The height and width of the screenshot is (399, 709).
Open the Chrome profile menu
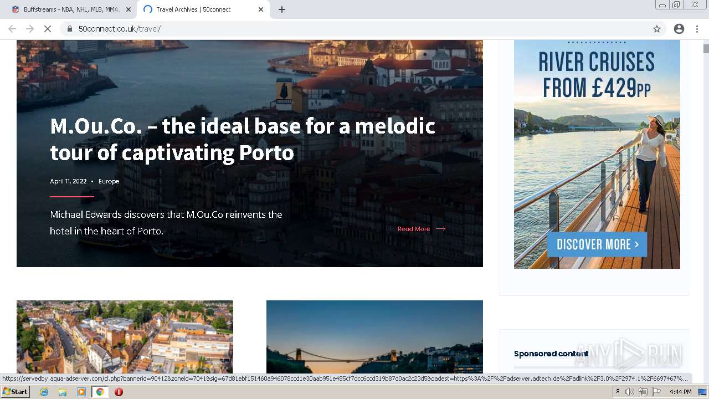(x=679, y=29)
